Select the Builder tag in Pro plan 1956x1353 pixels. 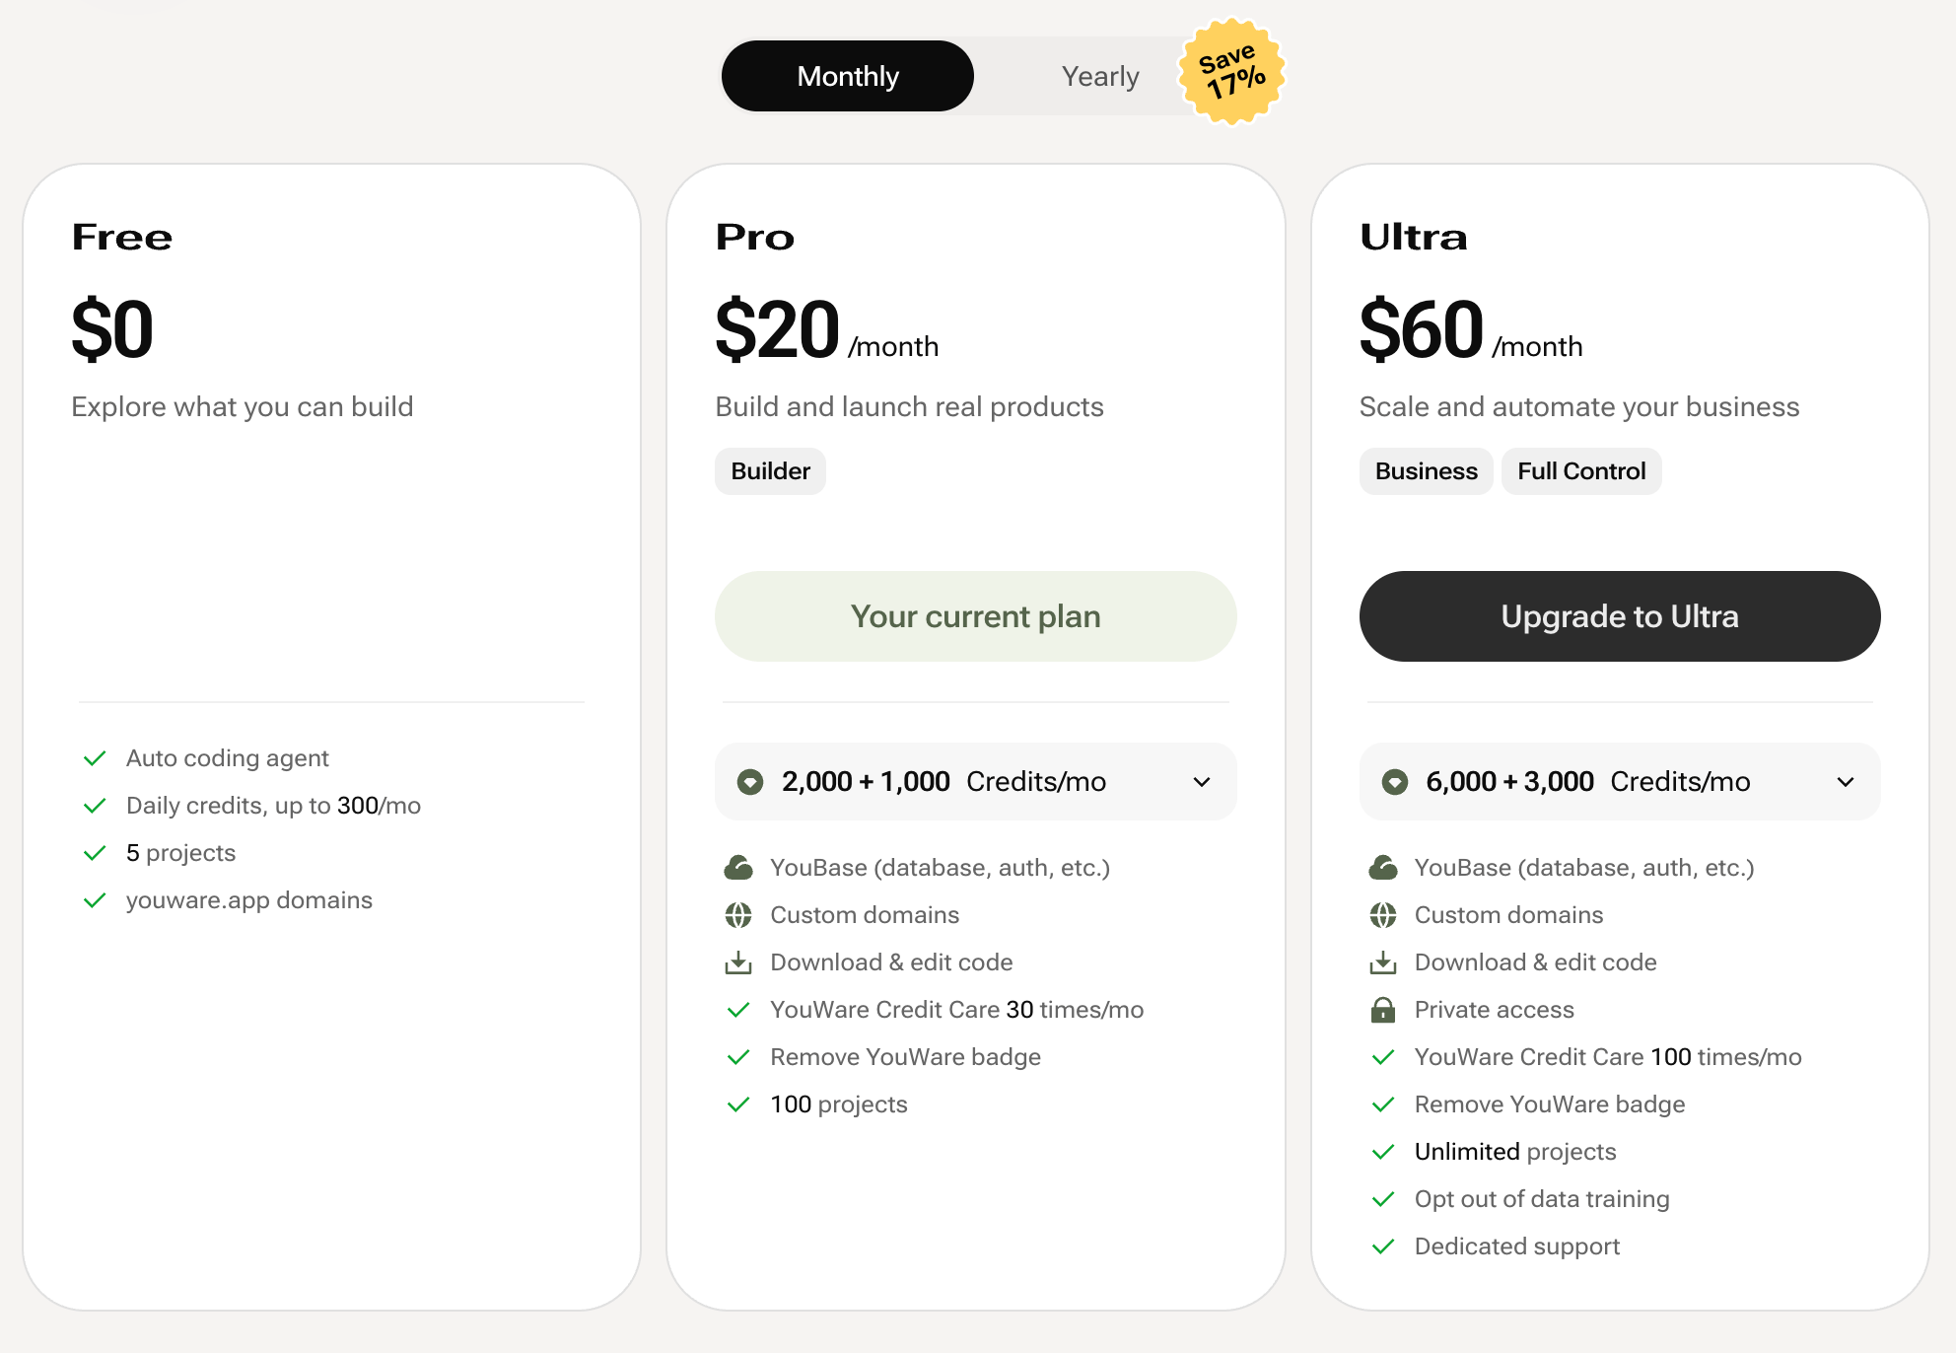tap(770, 471)
